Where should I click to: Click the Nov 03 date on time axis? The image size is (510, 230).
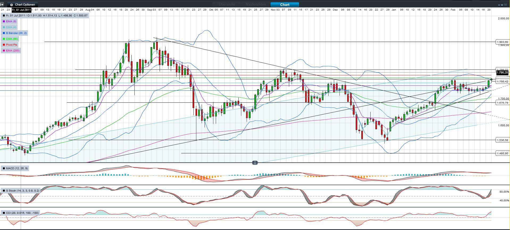pos(275,10)
